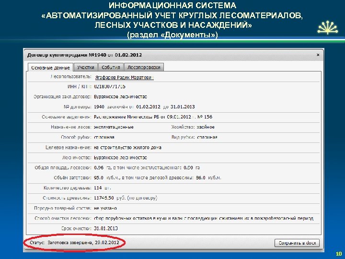Select на строительство жилого дома text
The height and width of the screenshot is (259, 345).
[x=127, y=147]
